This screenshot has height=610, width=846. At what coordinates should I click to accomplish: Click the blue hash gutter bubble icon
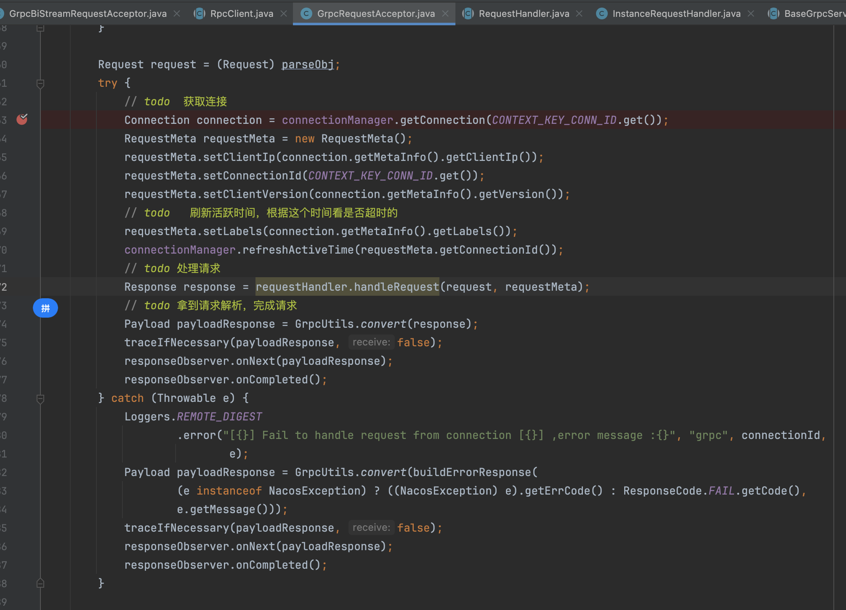(x=45, y=308)
